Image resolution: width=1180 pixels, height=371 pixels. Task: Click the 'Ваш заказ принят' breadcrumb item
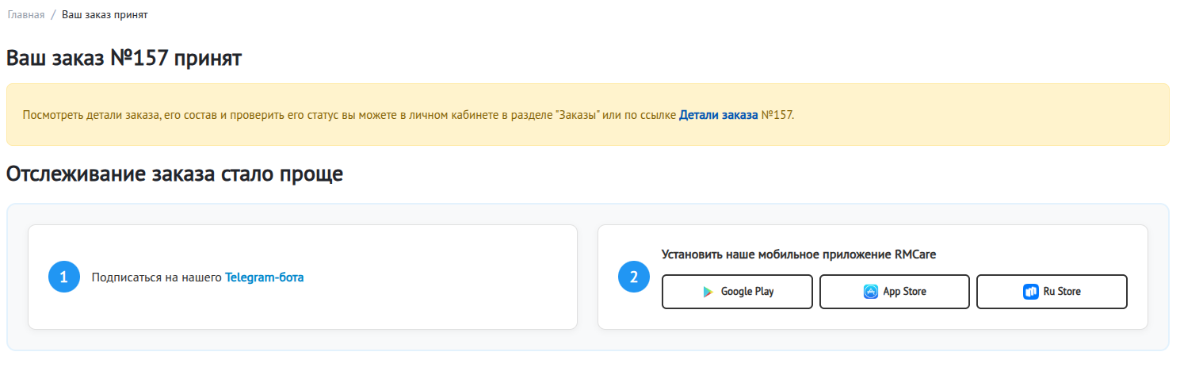105,15
